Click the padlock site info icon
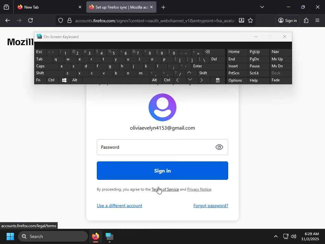 70,21
